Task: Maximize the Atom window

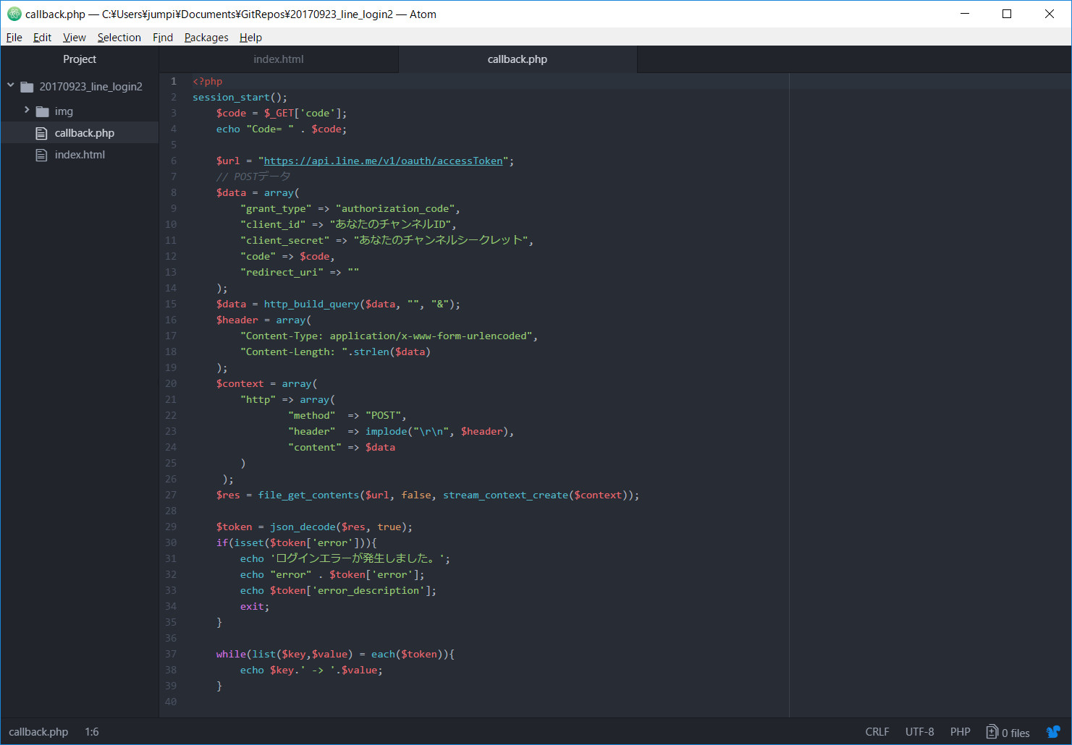Action: pyautogui.click(x=1006, y=14)
